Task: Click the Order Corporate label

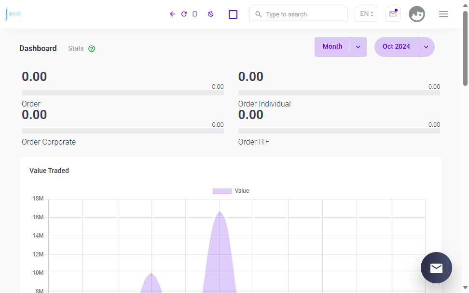Action: click(x=49, y=142)
